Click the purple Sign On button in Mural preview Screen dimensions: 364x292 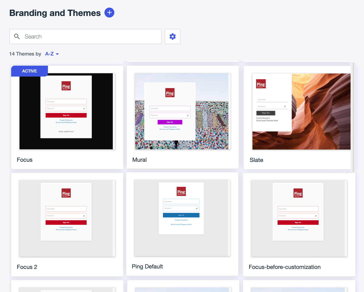coord(170,122)
